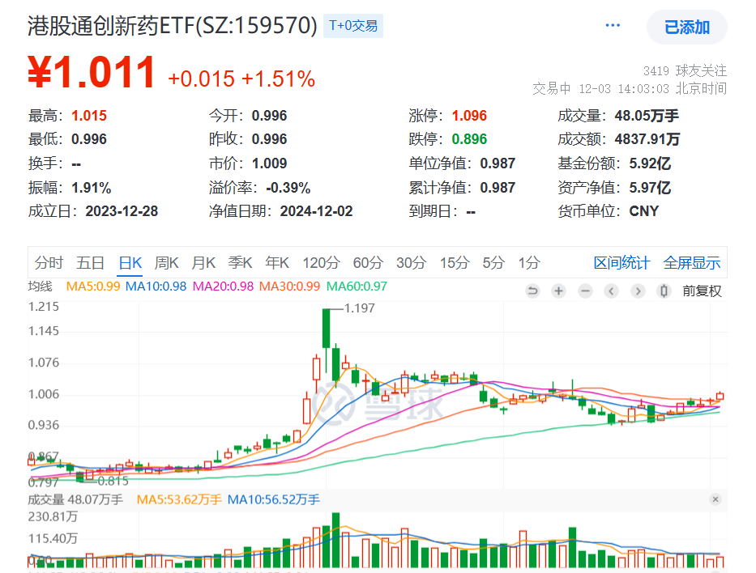Zoom in the K-line chart with plus icon

pos(559,291)
